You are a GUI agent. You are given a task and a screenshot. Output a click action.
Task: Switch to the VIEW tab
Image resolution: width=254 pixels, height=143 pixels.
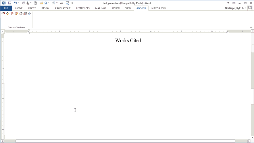128,8
